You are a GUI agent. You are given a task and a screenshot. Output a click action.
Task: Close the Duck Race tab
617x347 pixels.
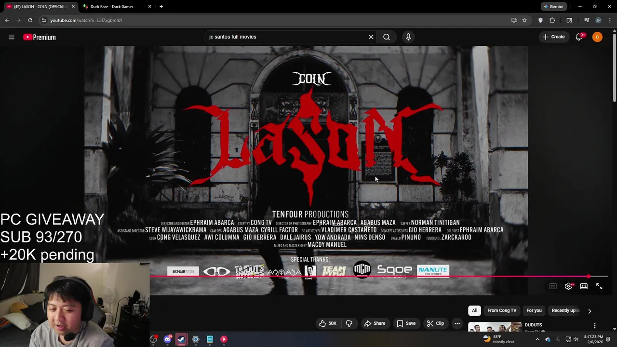pyautogui.click(x=149, y=7)
